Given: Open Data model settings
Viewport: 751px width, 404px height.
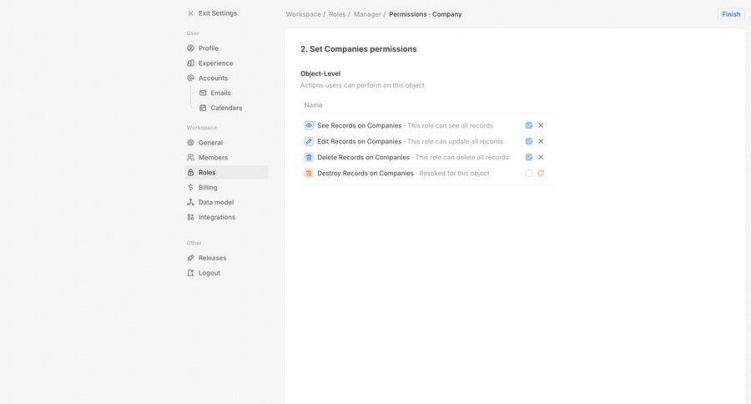Looking at the screenshot, I should pos(226,202).
